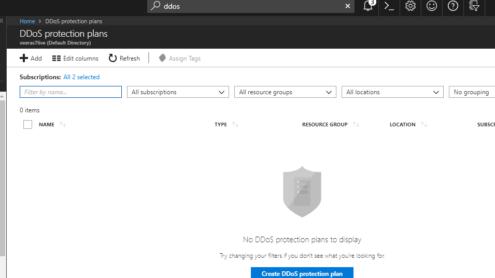Expand the All subscriptions dropdown

178,92
